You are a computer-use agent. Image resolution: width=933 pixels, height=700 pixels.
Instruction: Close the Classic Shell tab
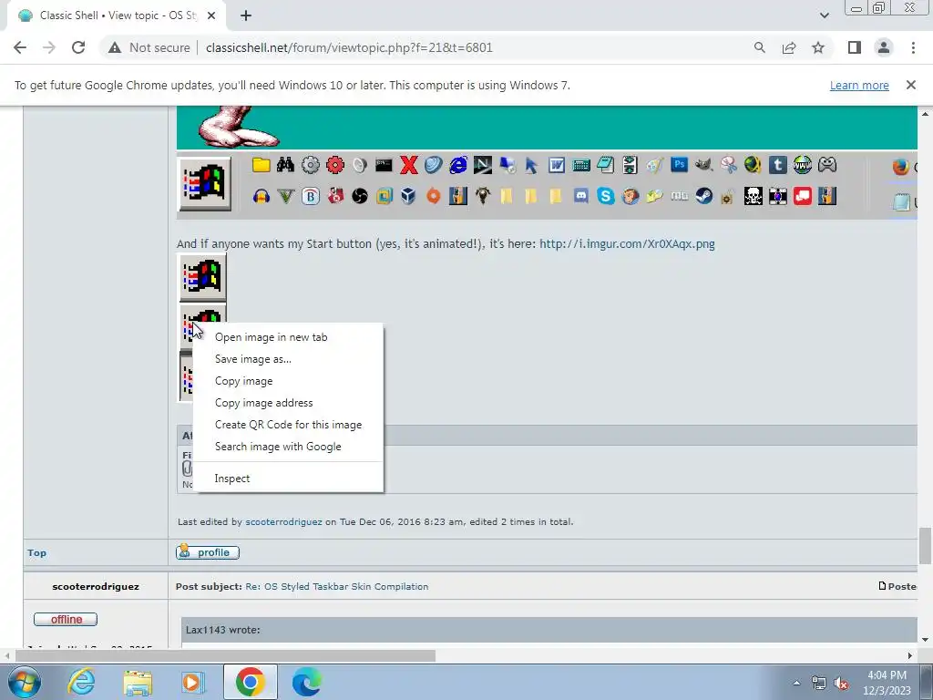click(211, 15)
